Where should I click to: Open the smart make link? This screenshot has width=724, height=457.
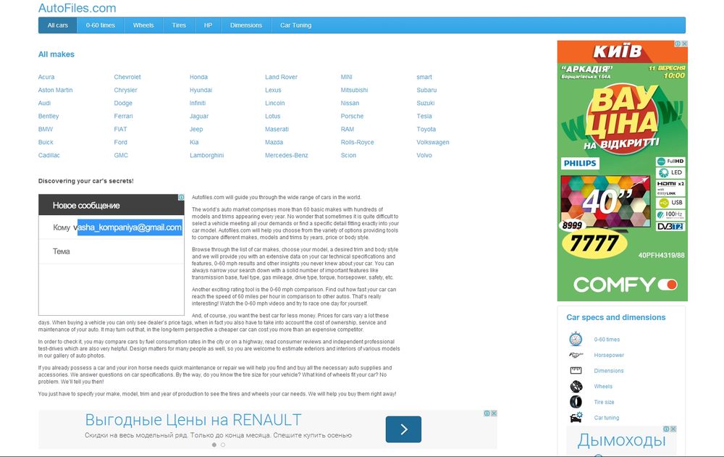coord(424,77)
